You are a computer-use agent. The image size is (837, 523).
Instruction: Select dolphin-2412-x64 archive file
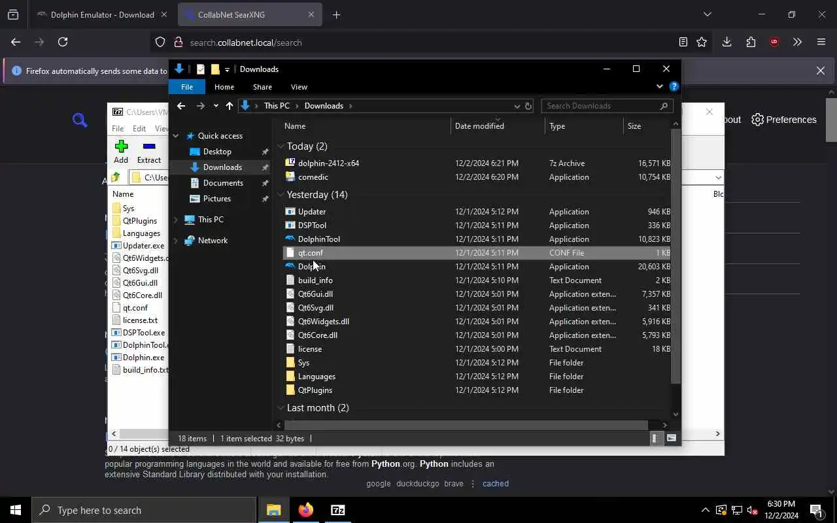point(328,163)
